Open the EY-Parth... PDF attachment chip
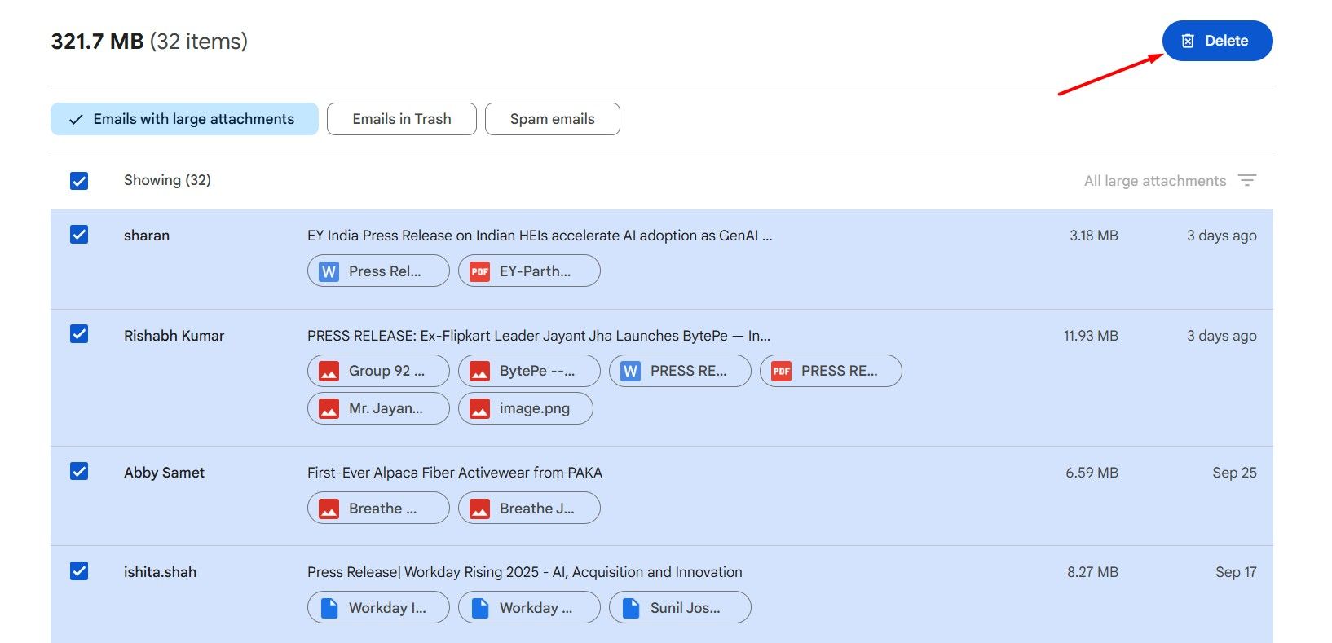 point(529,271)
